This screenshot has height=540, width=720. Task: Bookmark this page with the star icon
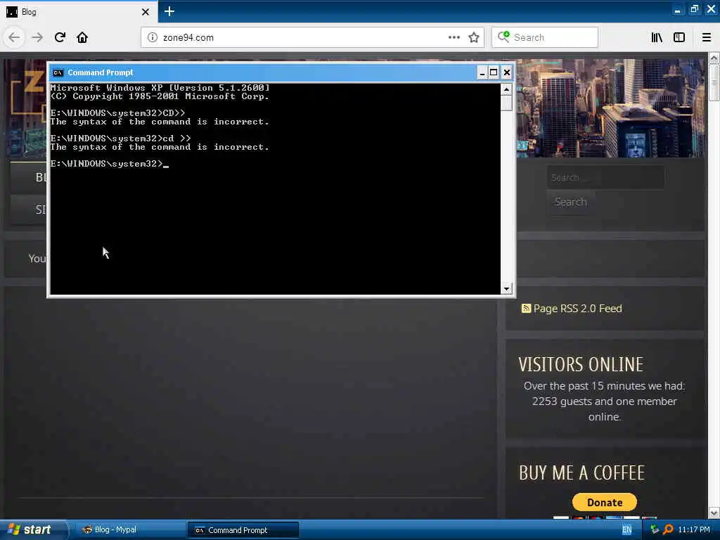pyautogui.click(x=474, y=37)
